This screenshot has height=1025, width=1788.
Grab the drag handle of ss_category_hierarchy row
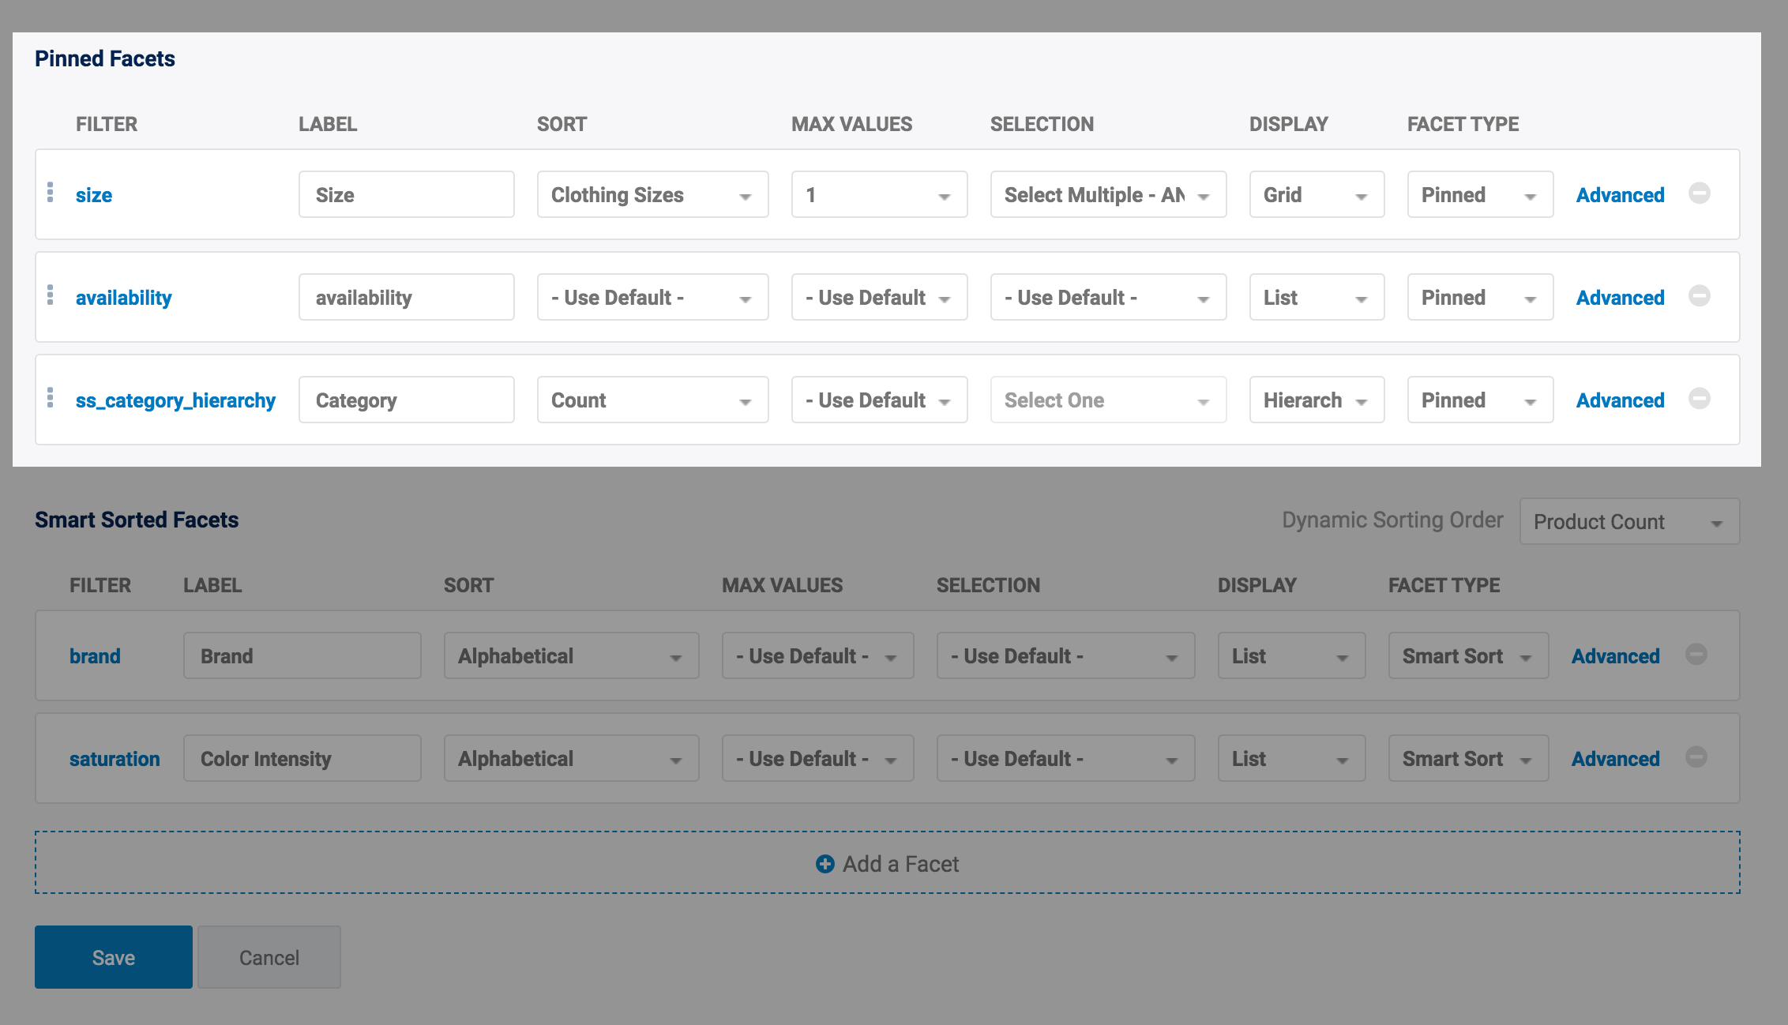click(51, 398)
